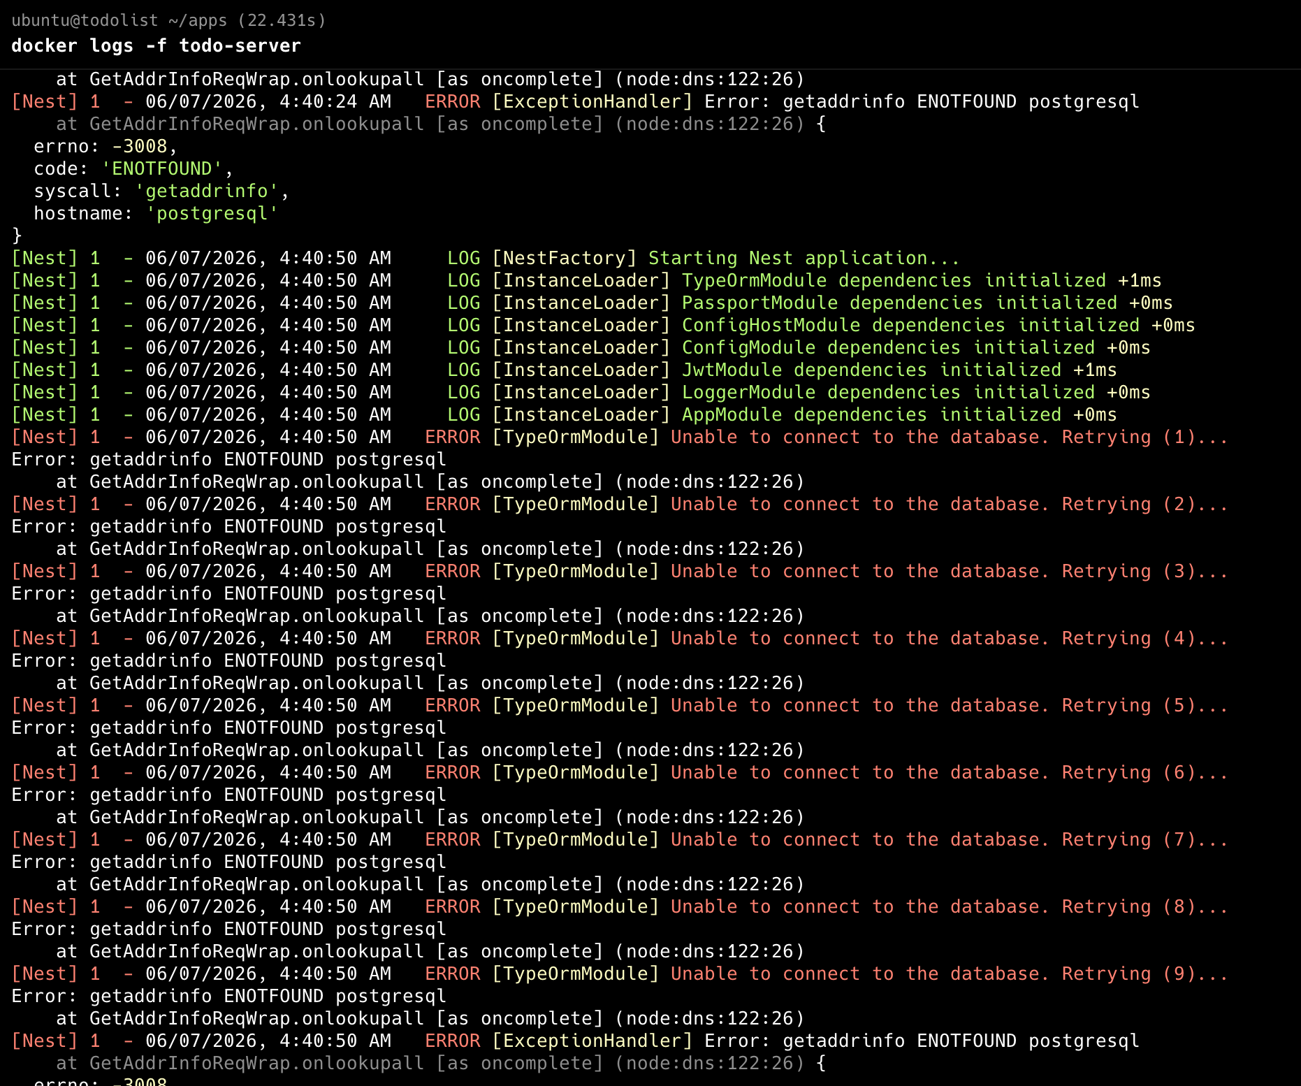Viewport: 1301px width, 1086px height.
Task: Click the closing brace after hostname line
Action: [17, 236]
